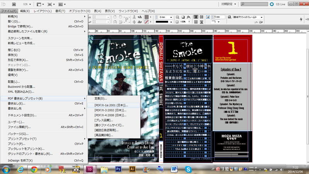309x174 pixels.
Task: Choose InDesign を終了(X) menu item
Action: 44,160
